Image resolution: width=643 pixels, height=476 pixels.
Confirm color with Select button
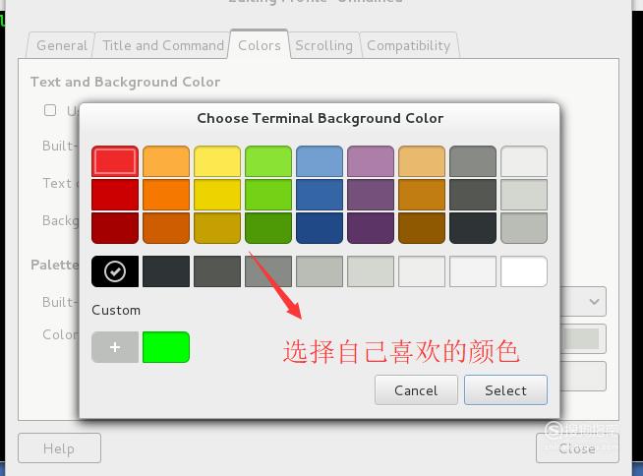pyautogui.click(x=505, y=390)
